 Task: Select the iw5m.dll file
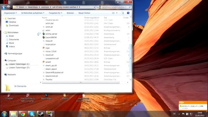click(x=49, y=27)
